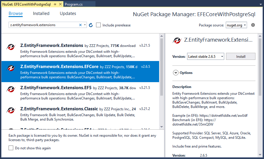The image size is (264, 159).
Task: Click the package list scrollbar thumb
Action: pyautogui.click(x=162, y=67)
